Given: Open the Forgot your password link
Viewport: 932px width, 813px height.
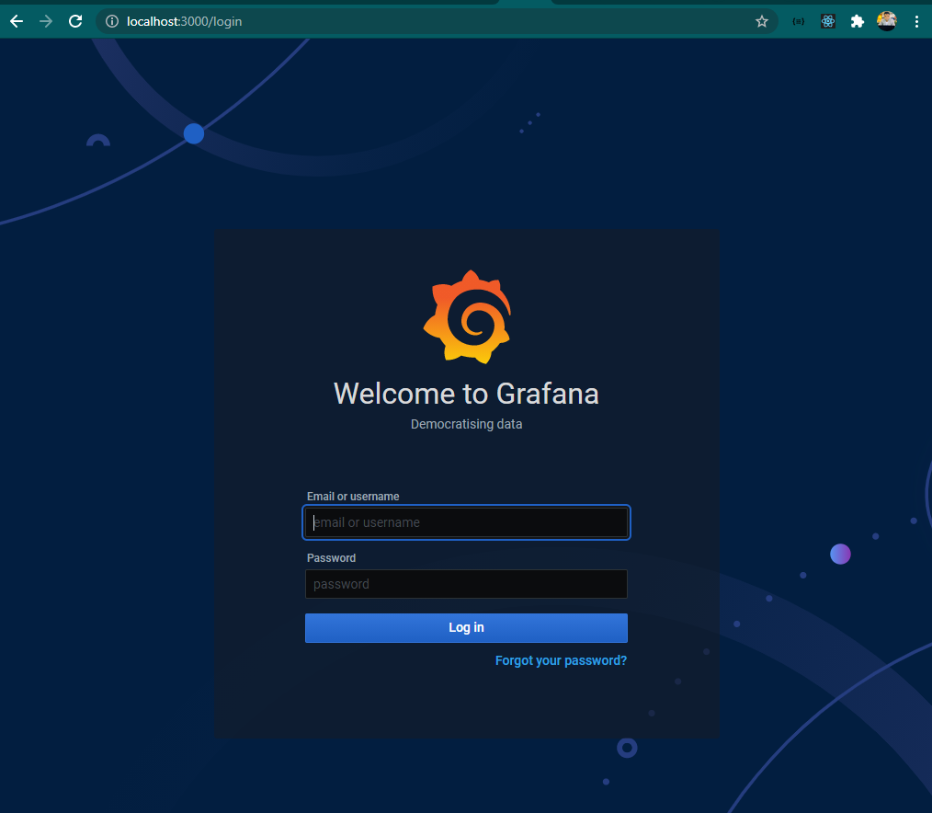Looking at the screenshot, I should (x=561, y=660).
